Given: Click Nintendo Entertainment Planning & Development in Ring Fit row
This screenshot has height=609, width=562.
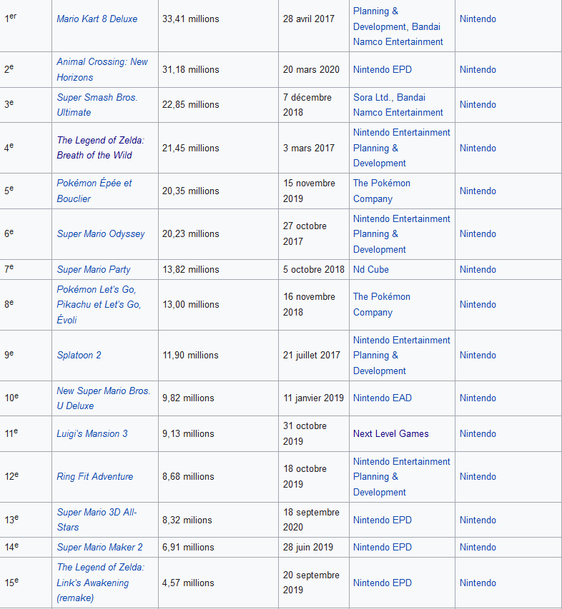Looking at the screenshot, I should (x=401, y=476).
